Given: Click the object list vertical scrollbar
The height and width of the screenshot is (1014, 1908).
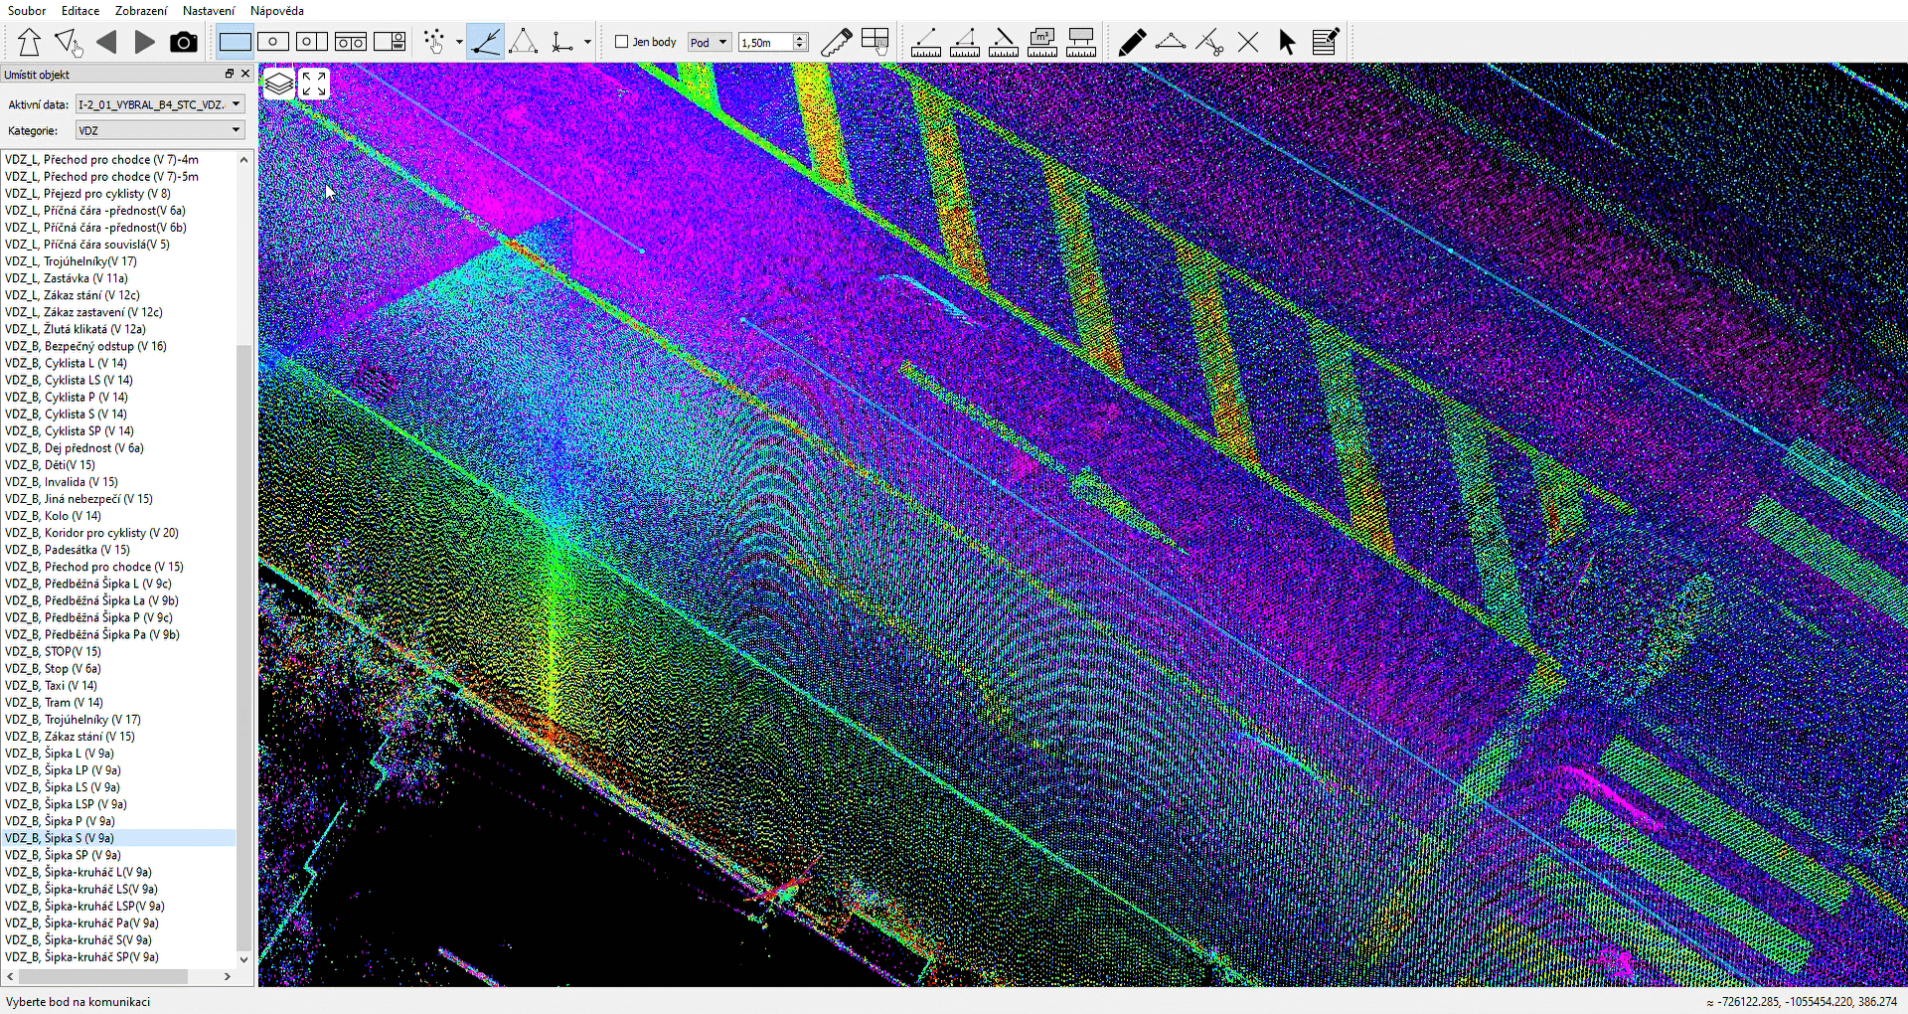Looking at the screenshot, I should [x=243, y=646].
